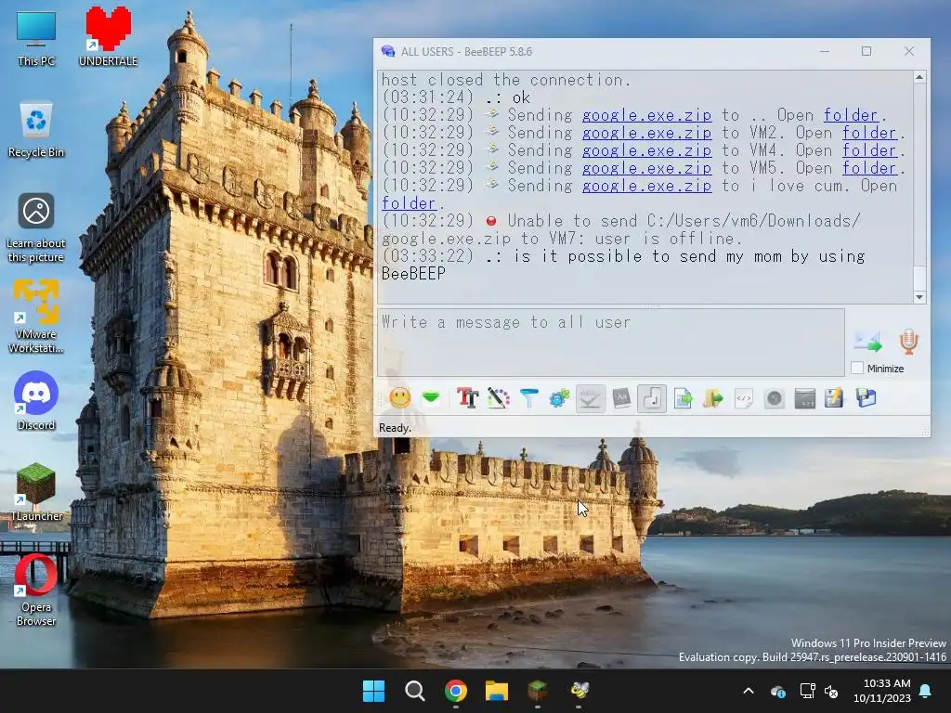Open google.exe.zip link sent to VM2

tap(646, 133)
